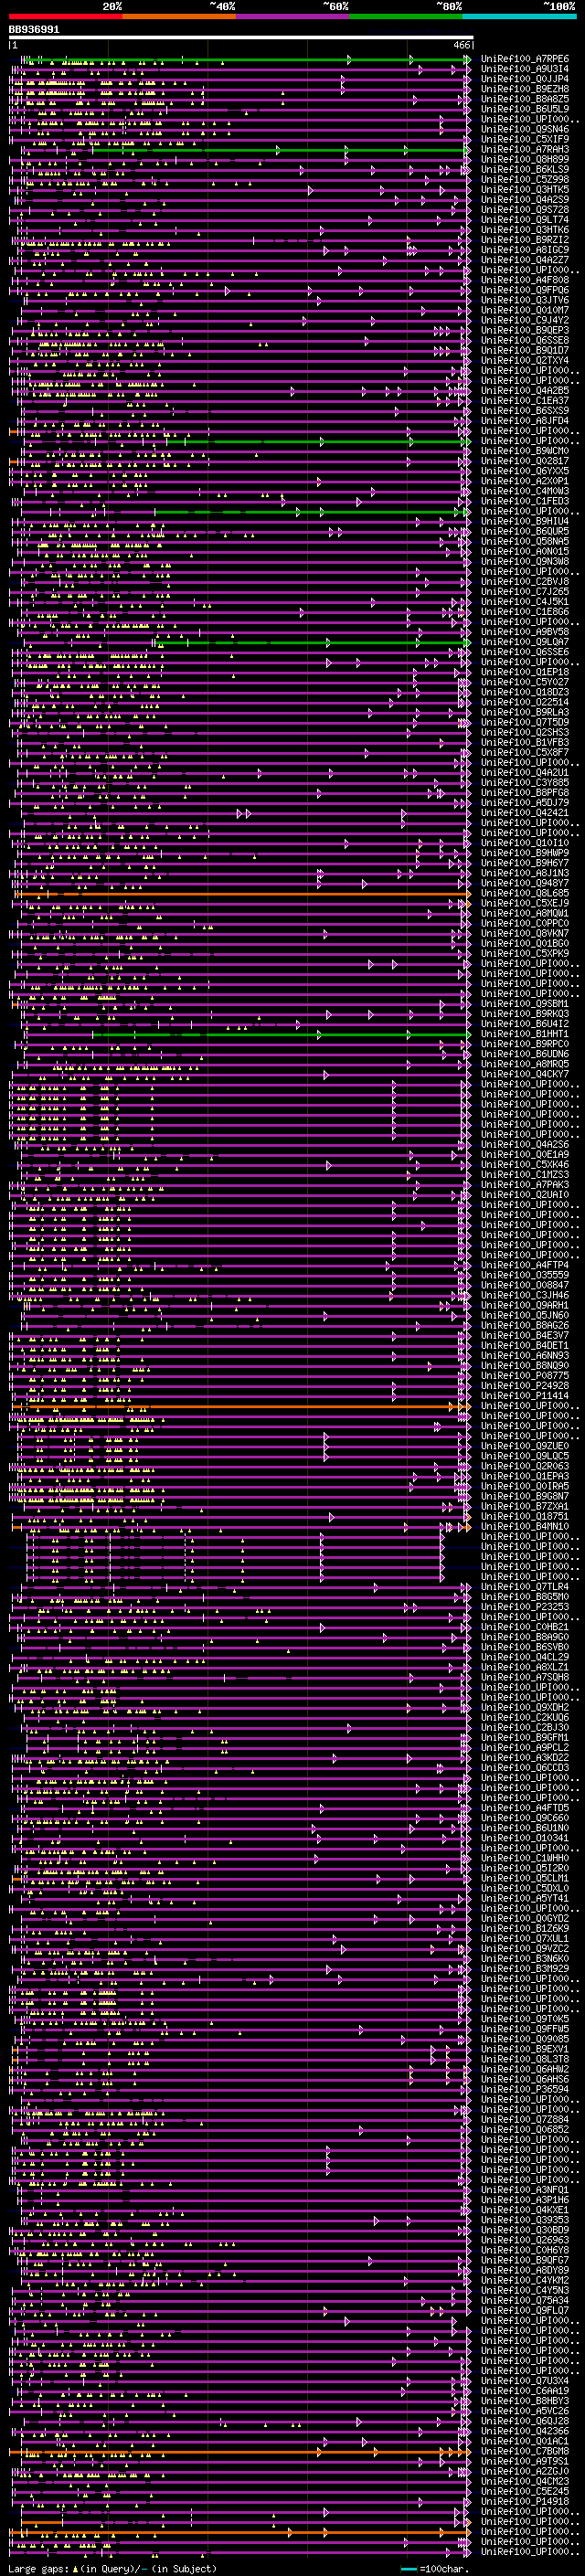The height and width of the screenshot is (2576, 585).
Task: Select the UniRef100_Q8L685 label
Action: [524, 893]
